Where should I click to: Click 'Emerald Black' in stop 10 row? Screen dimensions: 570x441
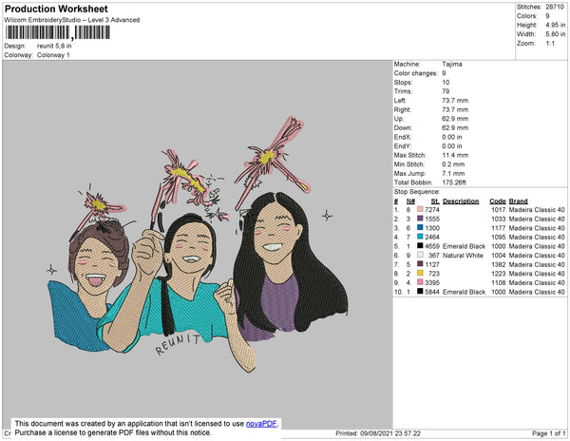click(464, 292)
